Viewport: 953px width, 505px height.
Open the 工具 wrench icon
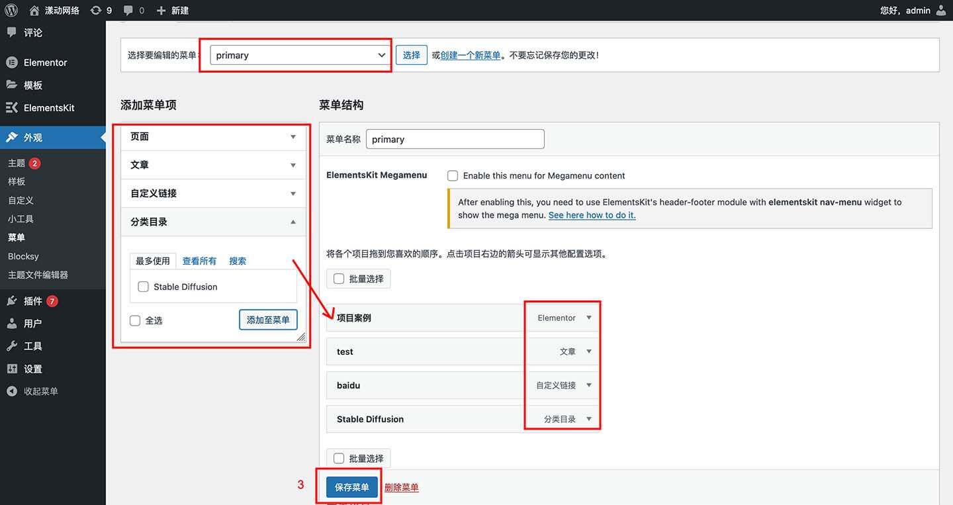(x=11, y=346)
